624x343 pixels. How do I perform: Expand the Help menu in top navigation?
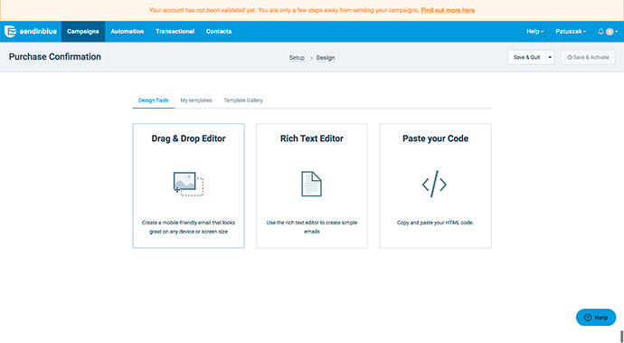[x=534, y=32]
